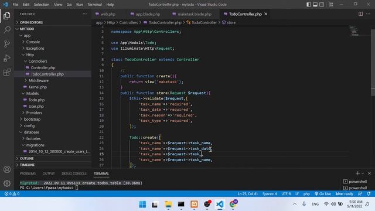The height and width of the screenshot is (211, 375).
Task: Expand the Middleware folder
Action: [53, 81]
